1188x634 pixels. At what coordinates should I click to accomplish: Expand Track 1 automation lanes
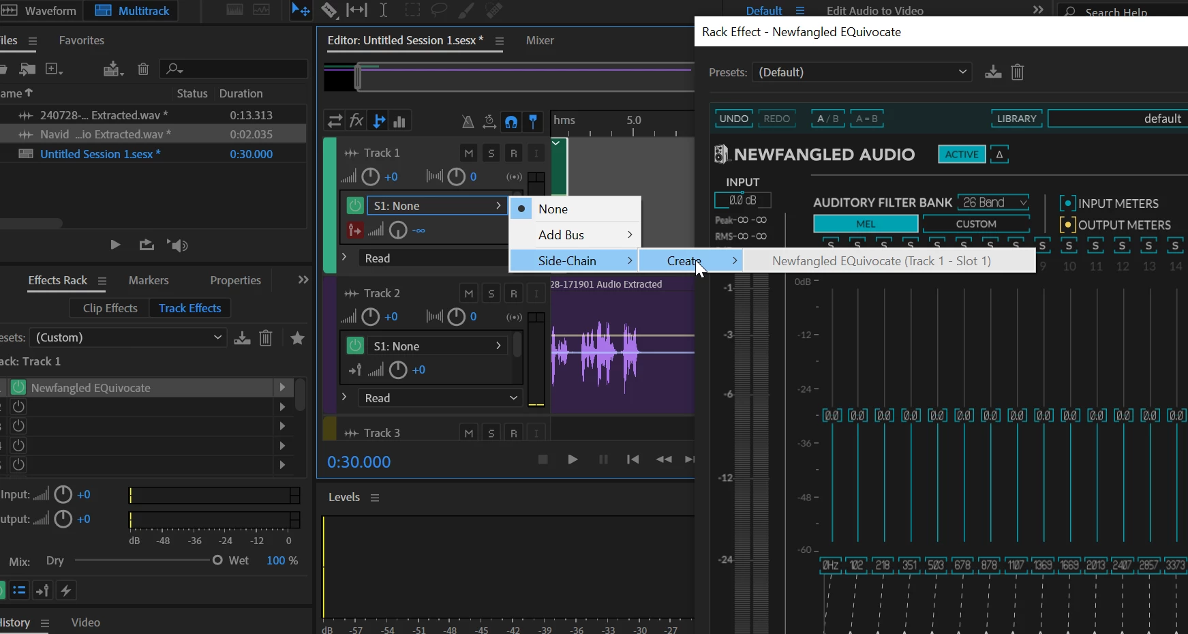click(344, 257)
